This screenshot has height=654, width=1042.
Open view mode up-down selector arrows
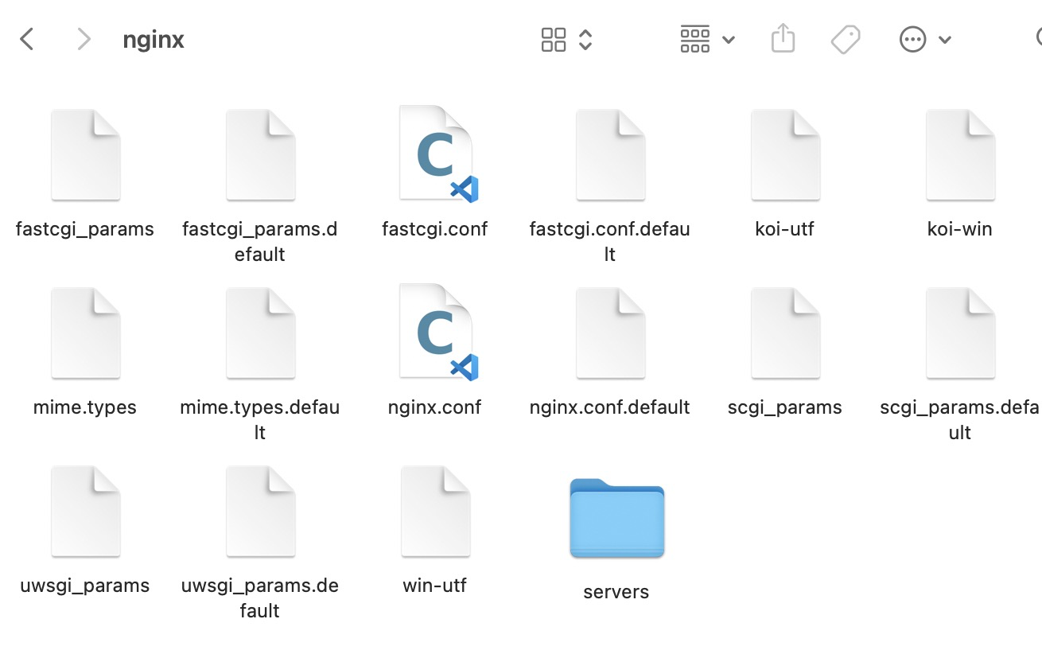click(585, 40)
